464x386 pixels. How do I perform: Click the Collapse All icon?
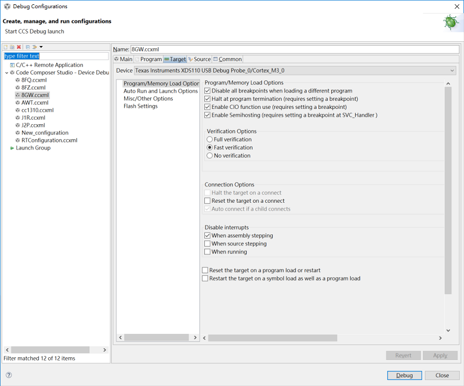[28, 47]
